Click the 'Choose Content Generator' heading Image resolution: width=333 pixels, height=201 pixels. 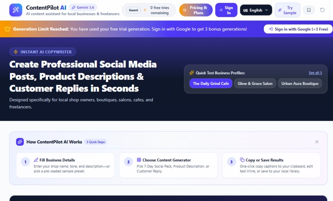[x=167, y=160]
